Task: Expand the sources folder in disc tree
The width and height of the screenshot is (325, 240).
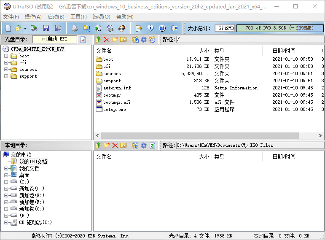Action: 6,70
